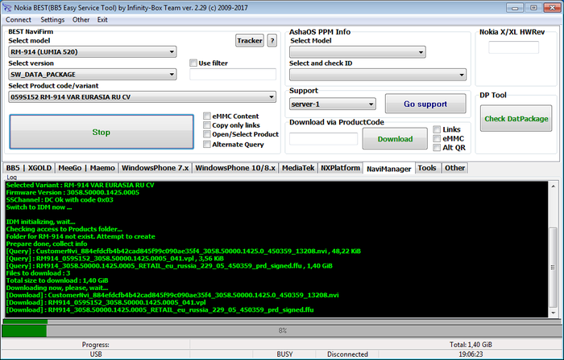Switch to the NXPlatform tab
This screenshot has width=564, height=360.
tap(340, 168)
